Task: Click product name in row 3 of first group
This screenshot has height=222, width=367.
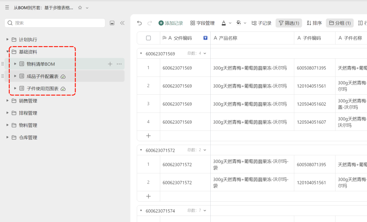Action: point(250,104)
